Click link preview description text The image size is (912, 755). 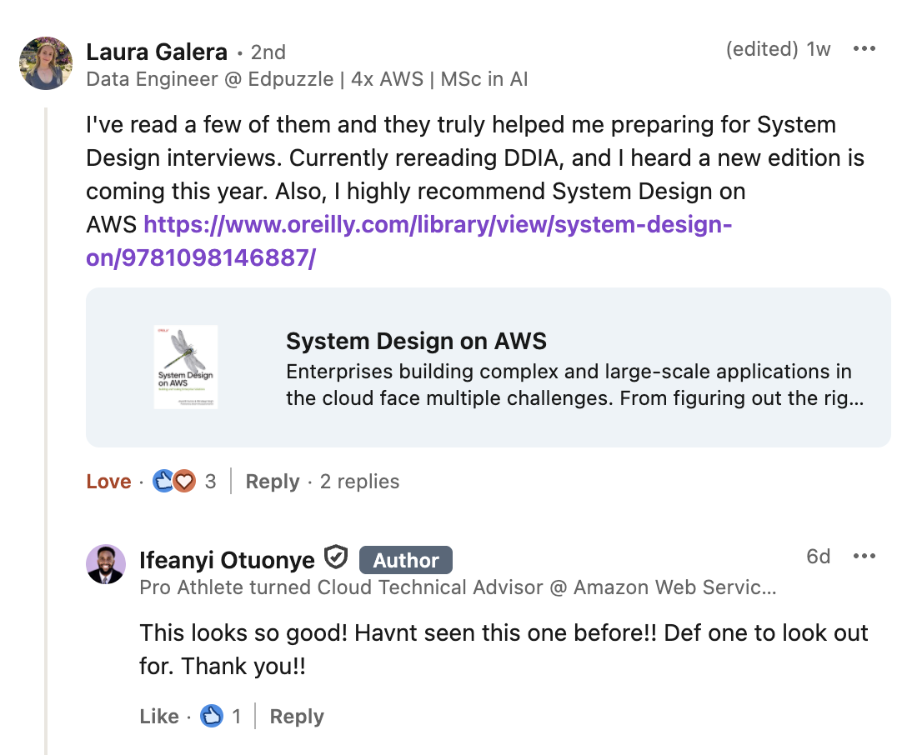569,385
